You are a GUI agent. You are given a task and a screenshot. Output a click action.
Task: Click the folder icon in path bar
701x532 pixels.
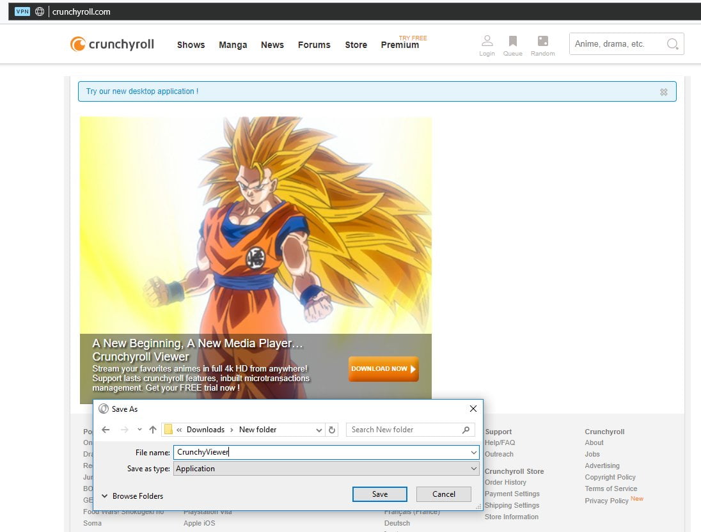pyautogui.click(x=169, y=430)
